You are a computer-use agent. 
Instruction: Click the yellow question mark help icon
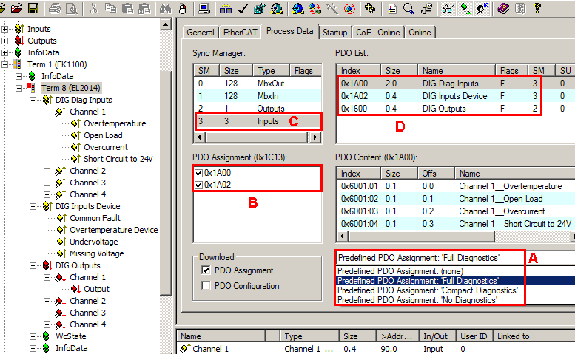537,8
